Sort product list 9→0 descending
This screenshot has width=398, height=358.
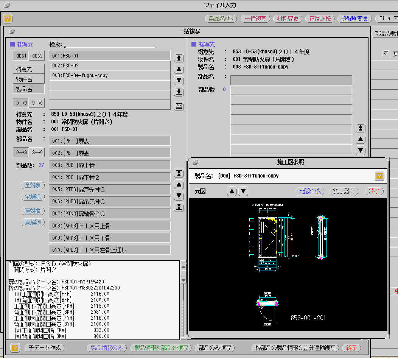[x=37, y=103]
